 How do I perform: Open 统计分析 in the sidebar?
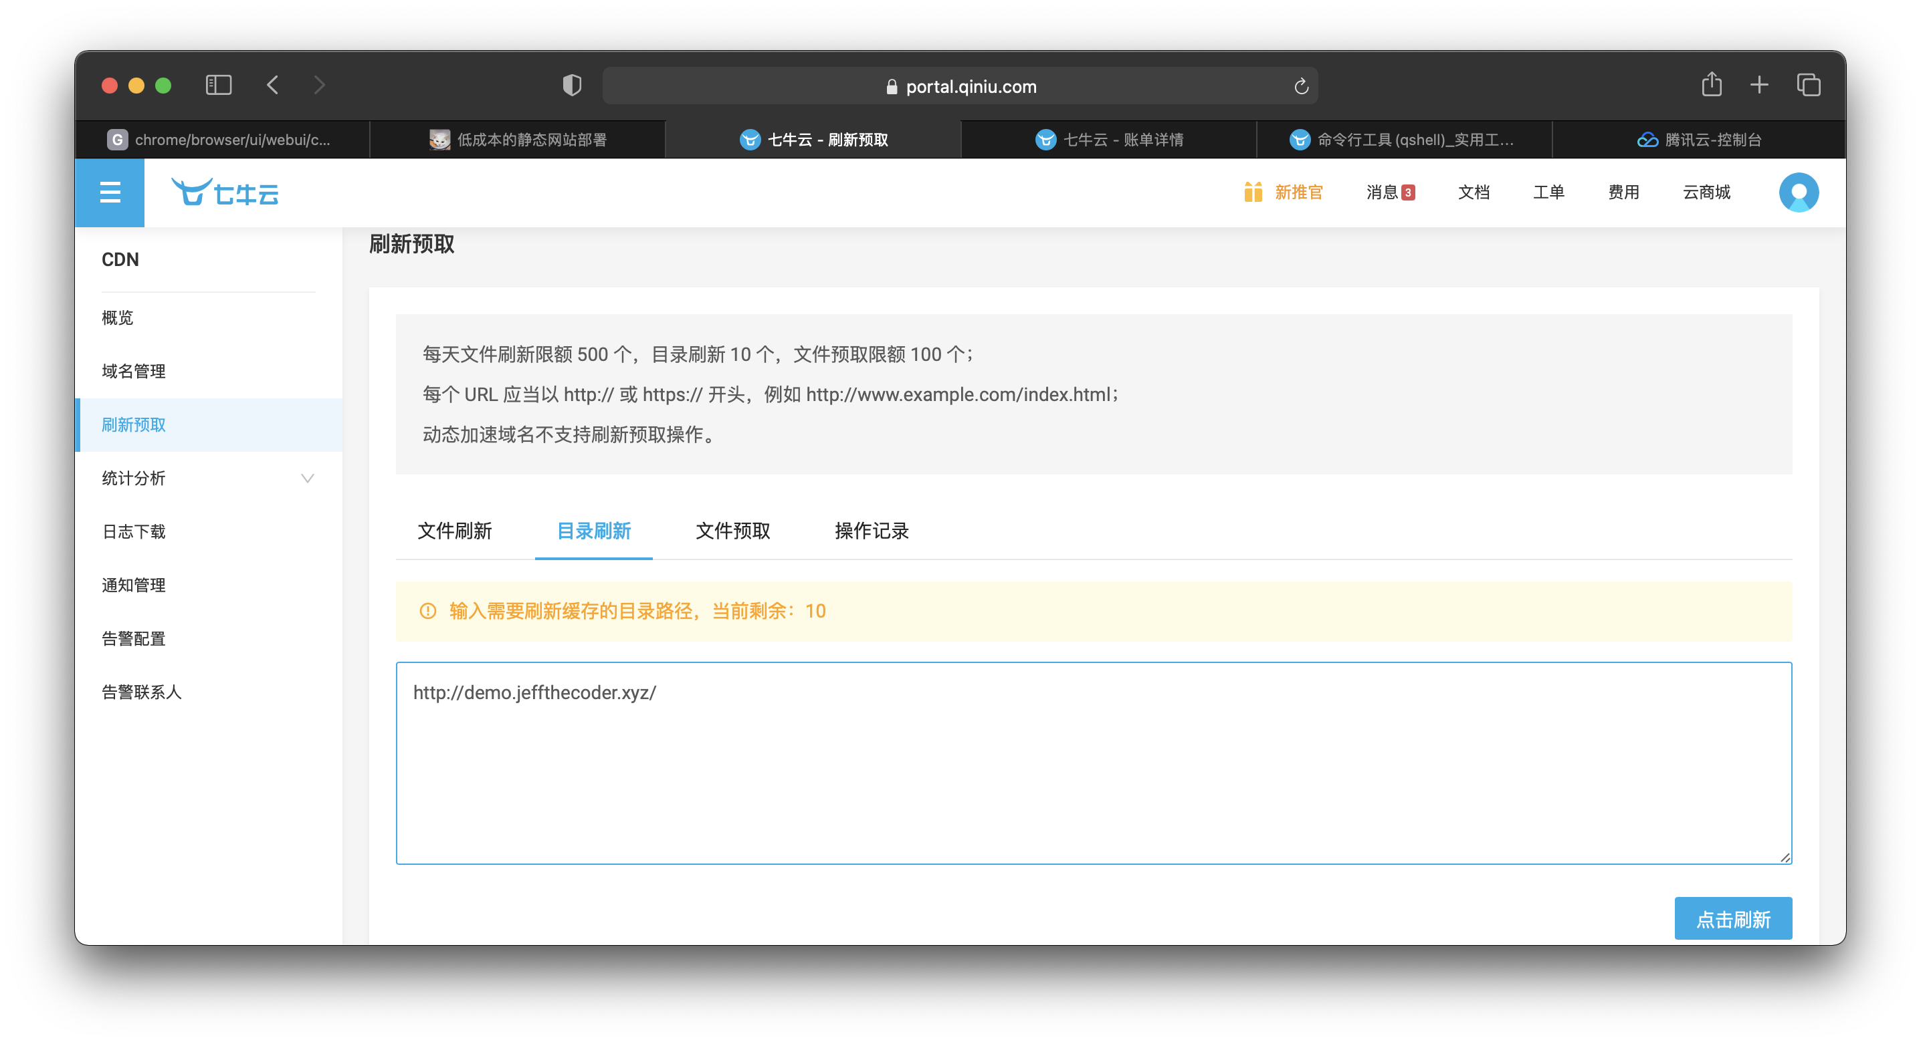[209, 478]
